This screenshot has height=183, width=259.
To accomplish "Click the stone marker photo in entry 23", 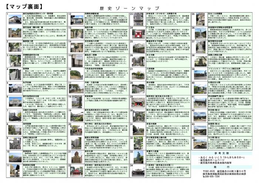I will (138, 19).
